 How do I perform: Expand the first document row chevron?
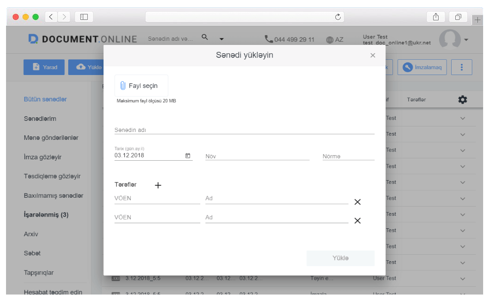coord(462,118)
